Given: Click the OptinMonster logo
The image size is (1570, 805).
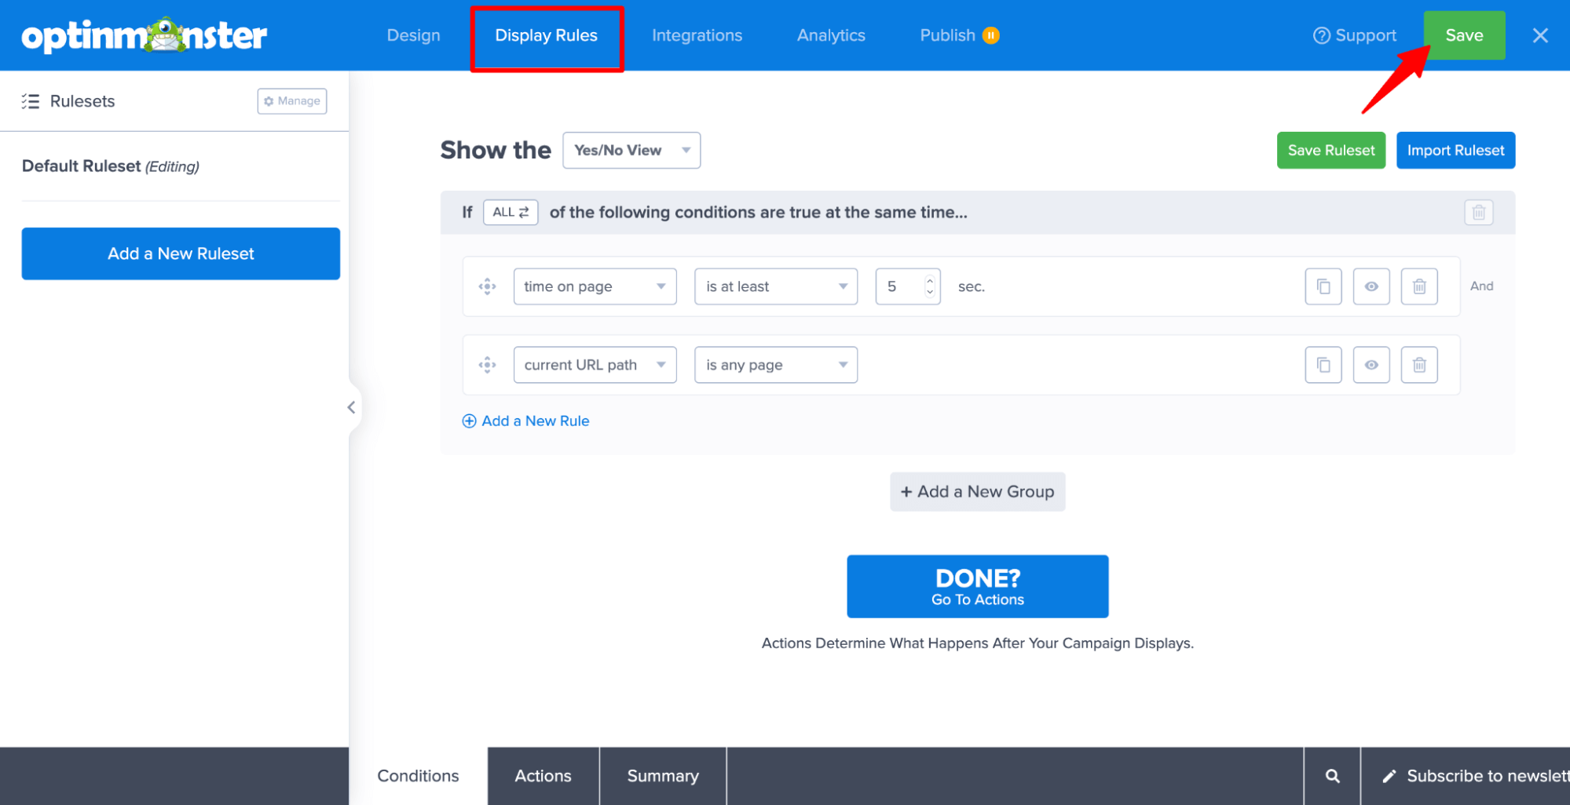Looking at the screenshot, I should click(145, 35).
